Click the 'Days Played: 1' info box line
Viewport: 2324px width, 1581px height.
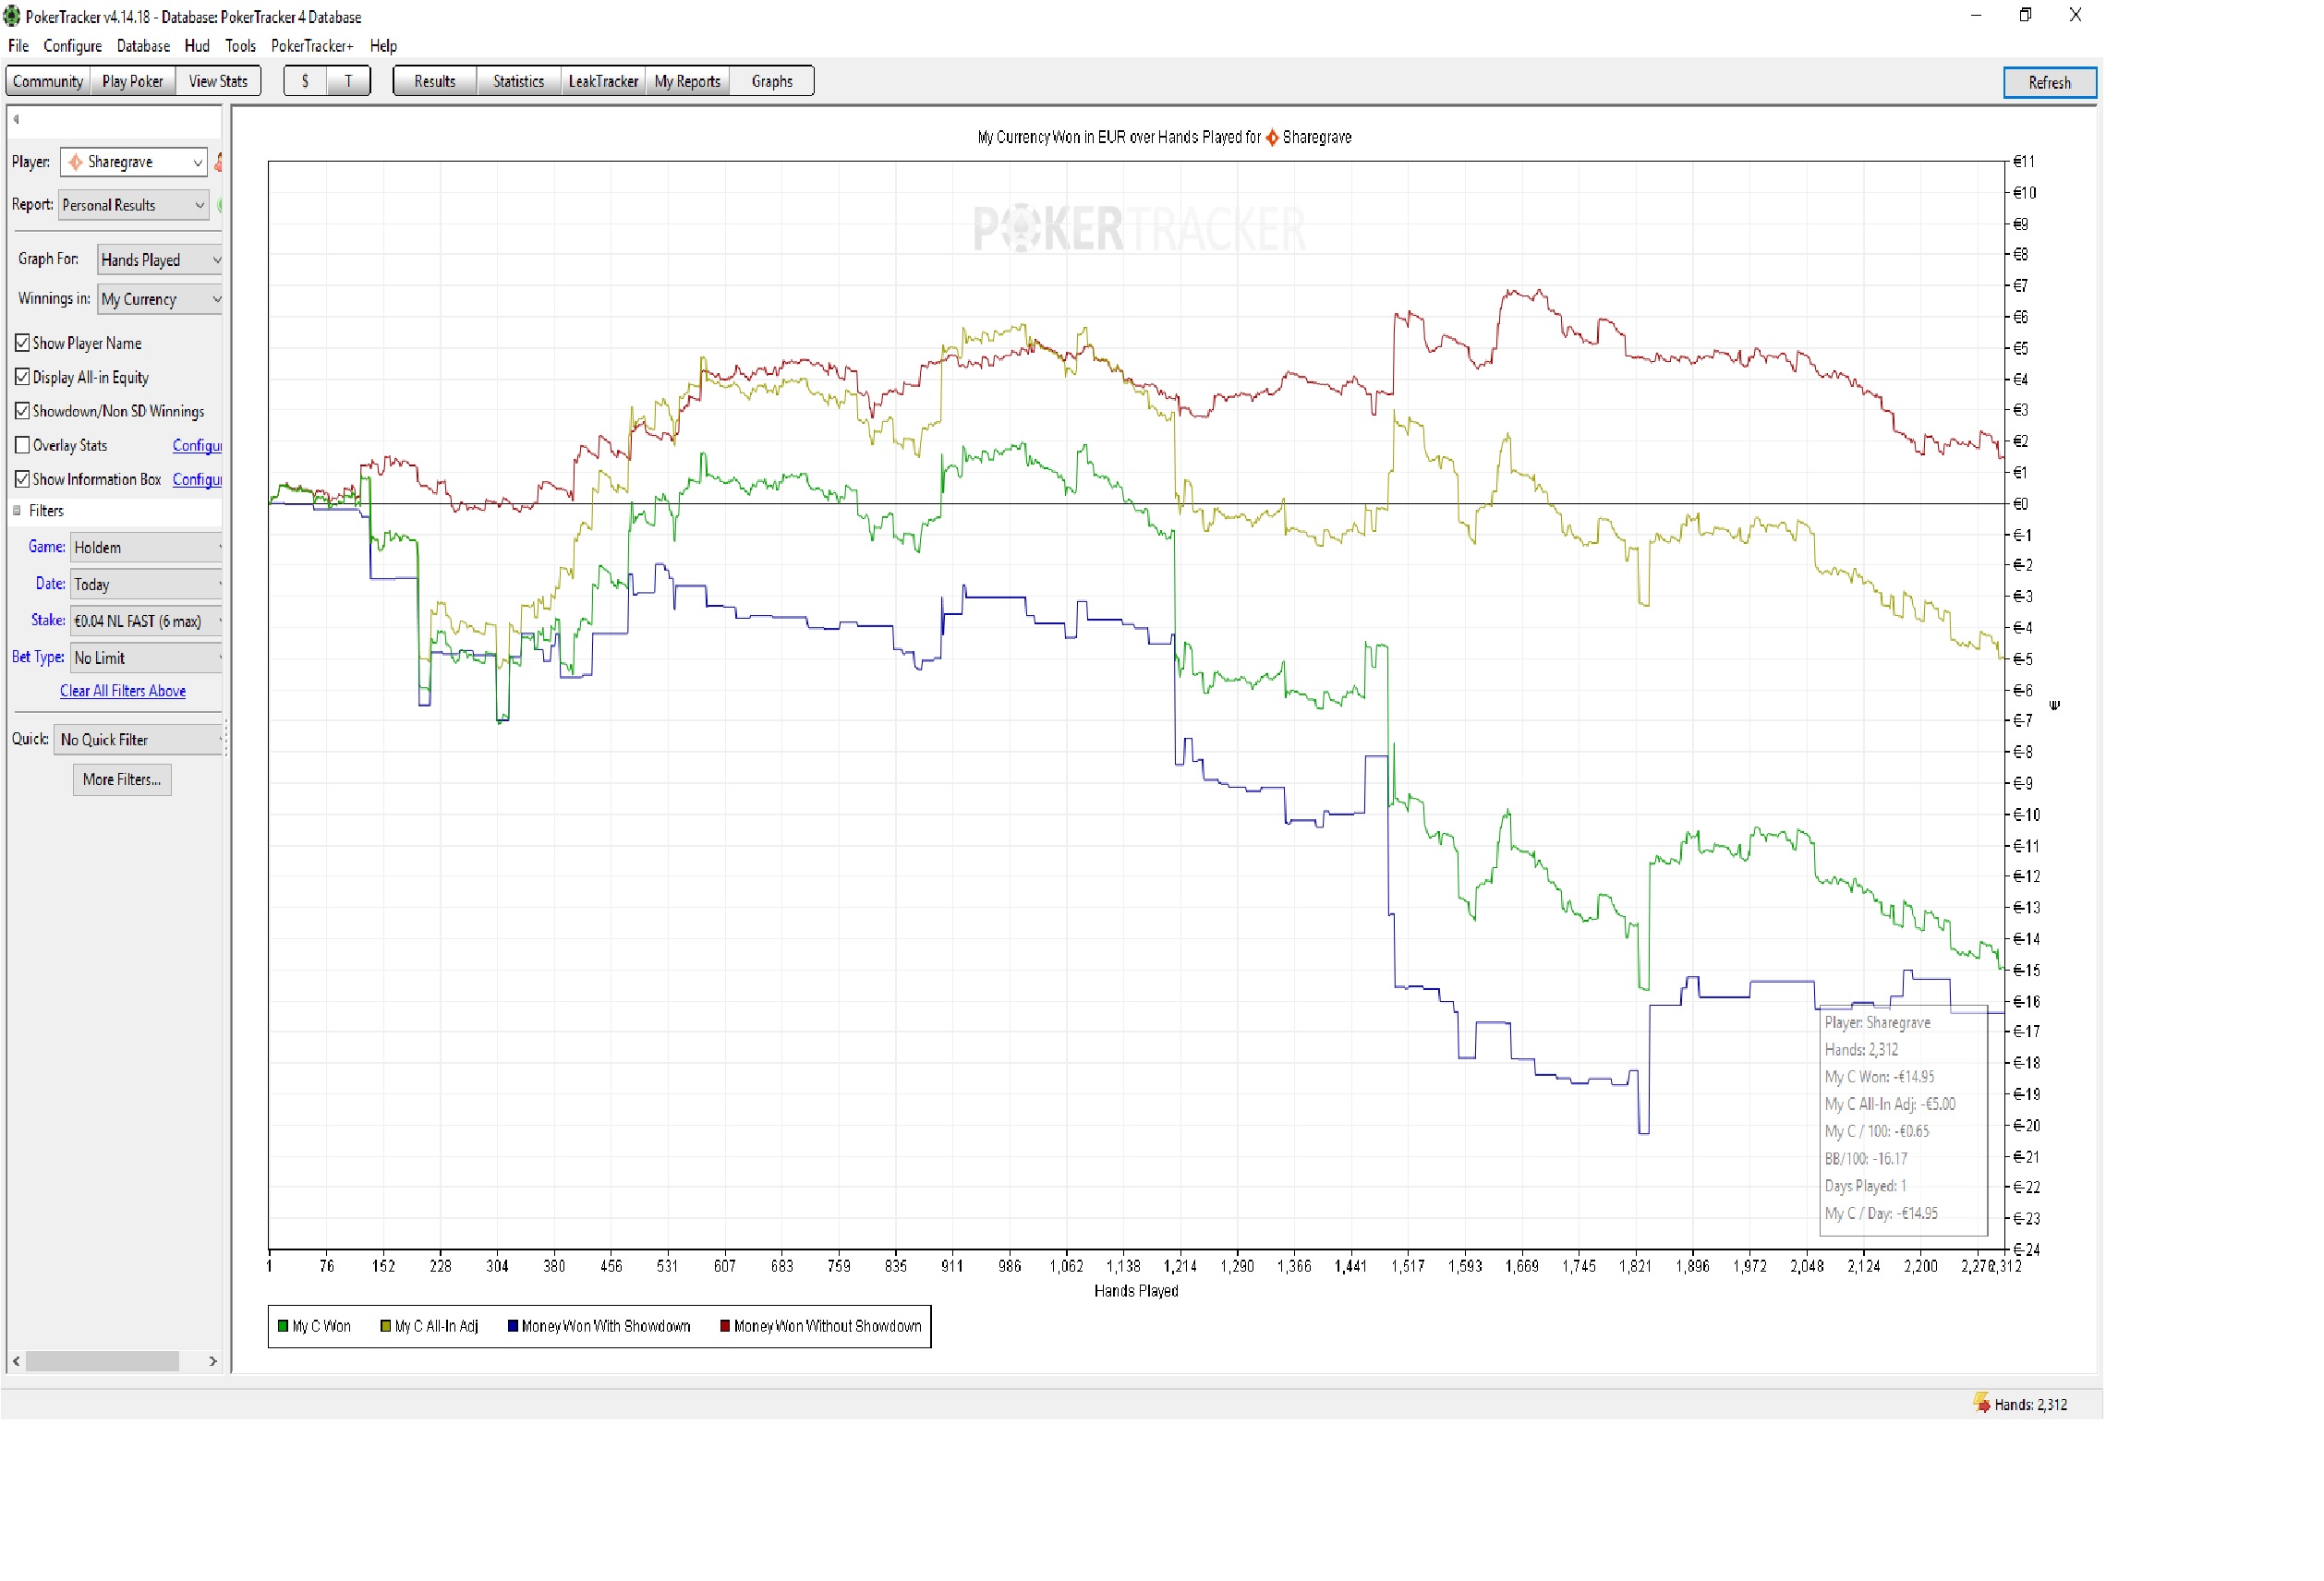point(1865,1186)
